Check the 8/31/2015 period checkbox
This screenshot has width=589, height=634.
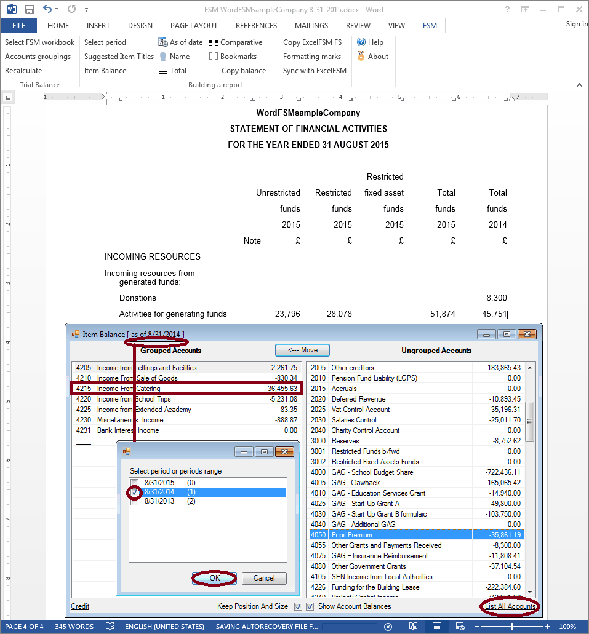(135, 482)
